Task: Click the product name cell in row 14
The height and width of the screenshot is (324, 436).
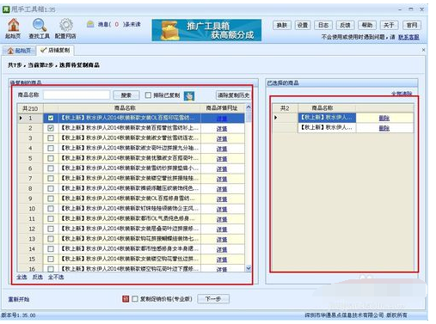Action: pos(130,248)
